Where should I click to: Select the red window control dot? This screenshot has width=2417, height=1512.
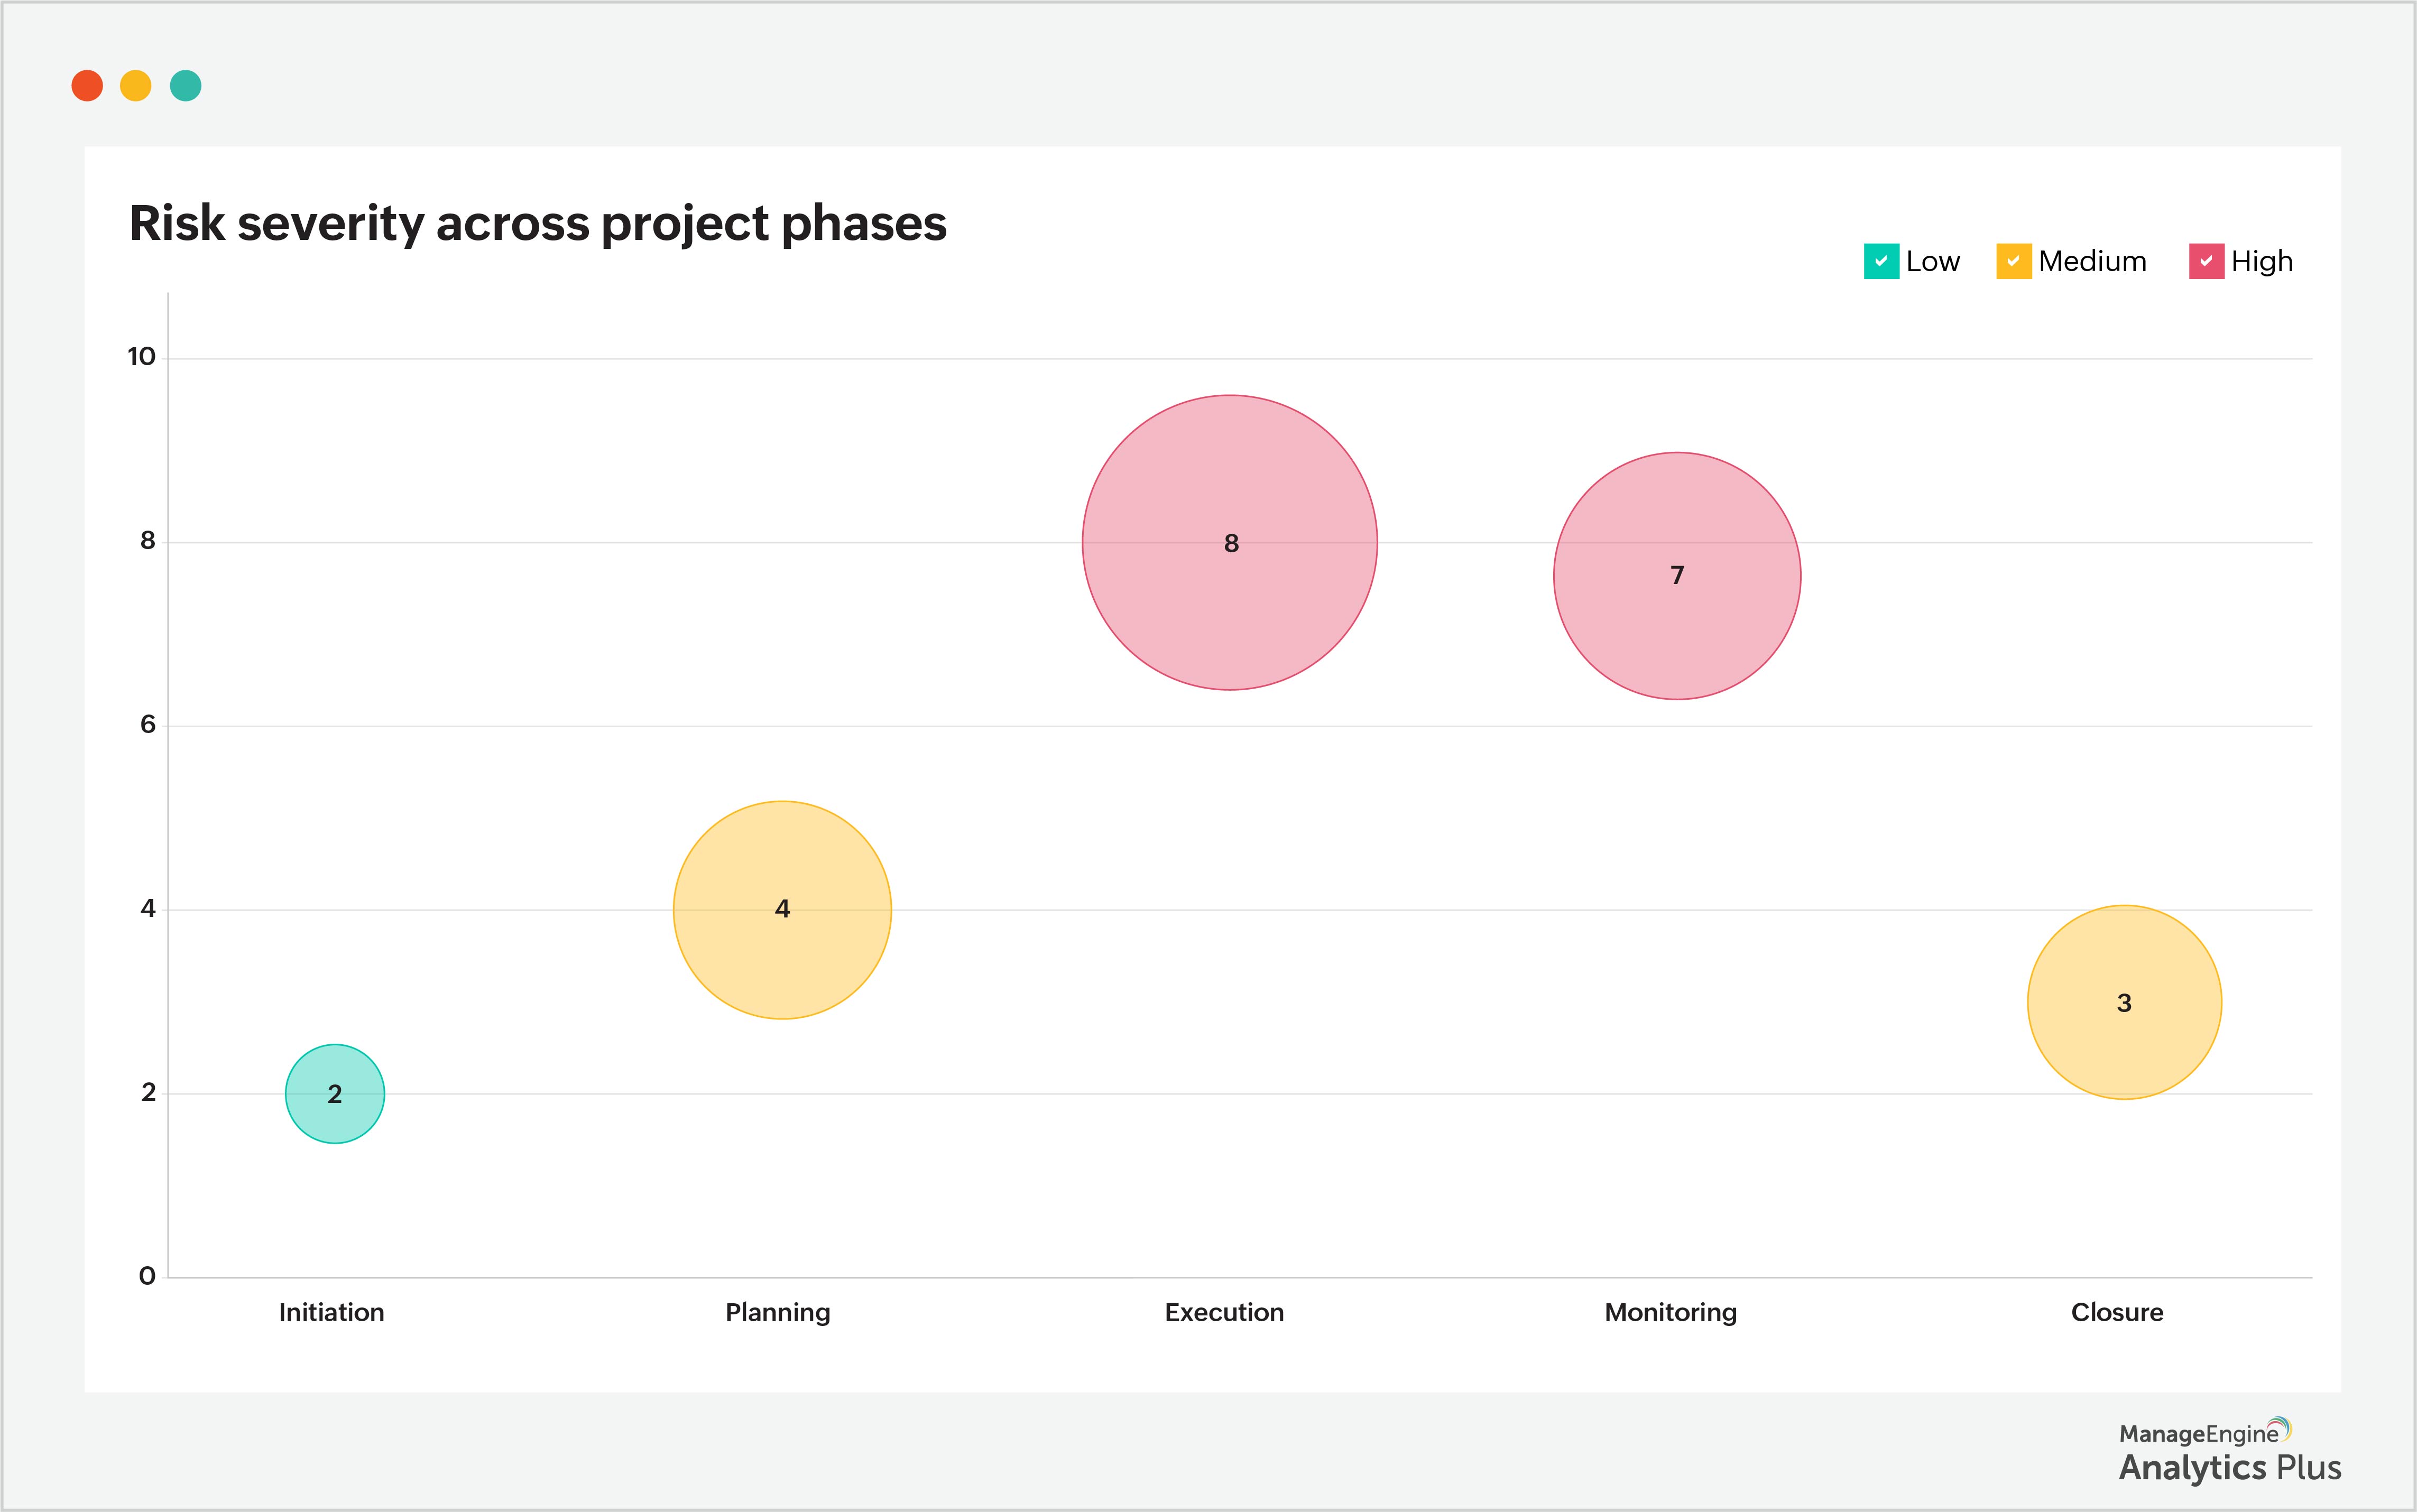88,86
